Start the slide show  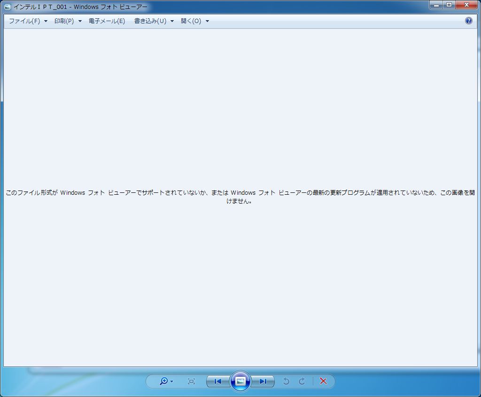tap(240, 381)
